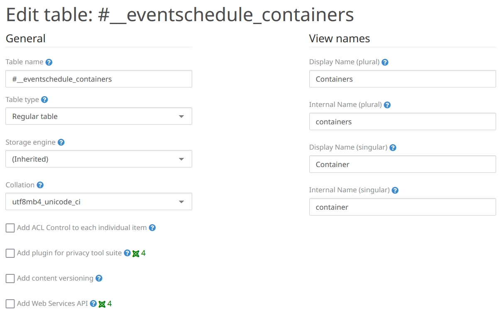The width and height of the screenshot is (499, 315).
Task: Expand the Storage engine dropdown
Action: [99, 159]
